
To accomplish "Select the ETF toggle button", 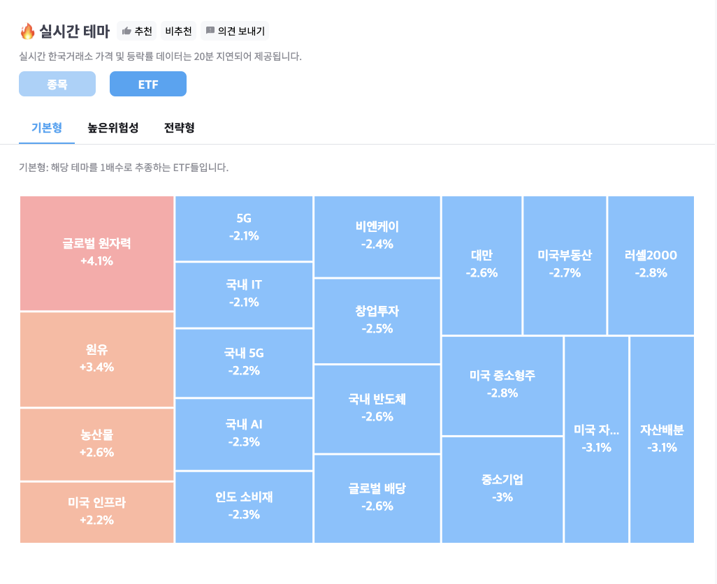I will (x=148, y=84).
